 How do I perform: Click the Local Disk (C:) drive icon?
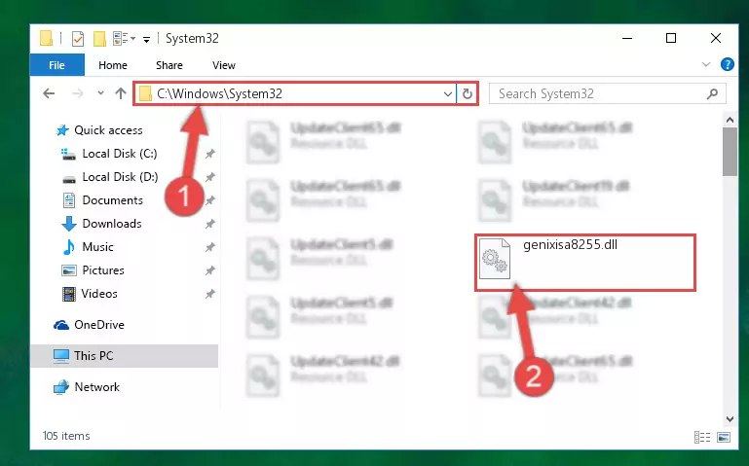coord(69,154)
